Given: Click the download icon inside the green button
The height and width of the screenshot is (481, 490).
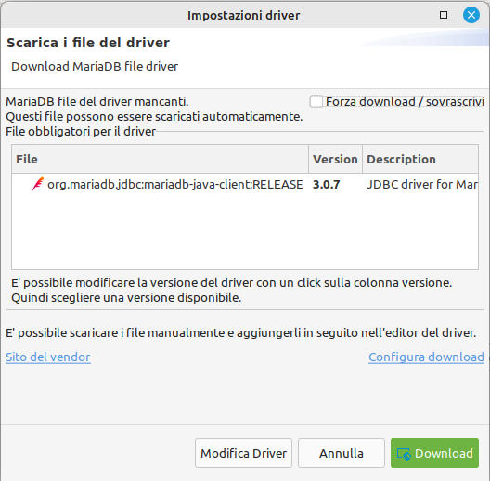Looking at the screenshot, I should 404,453.
